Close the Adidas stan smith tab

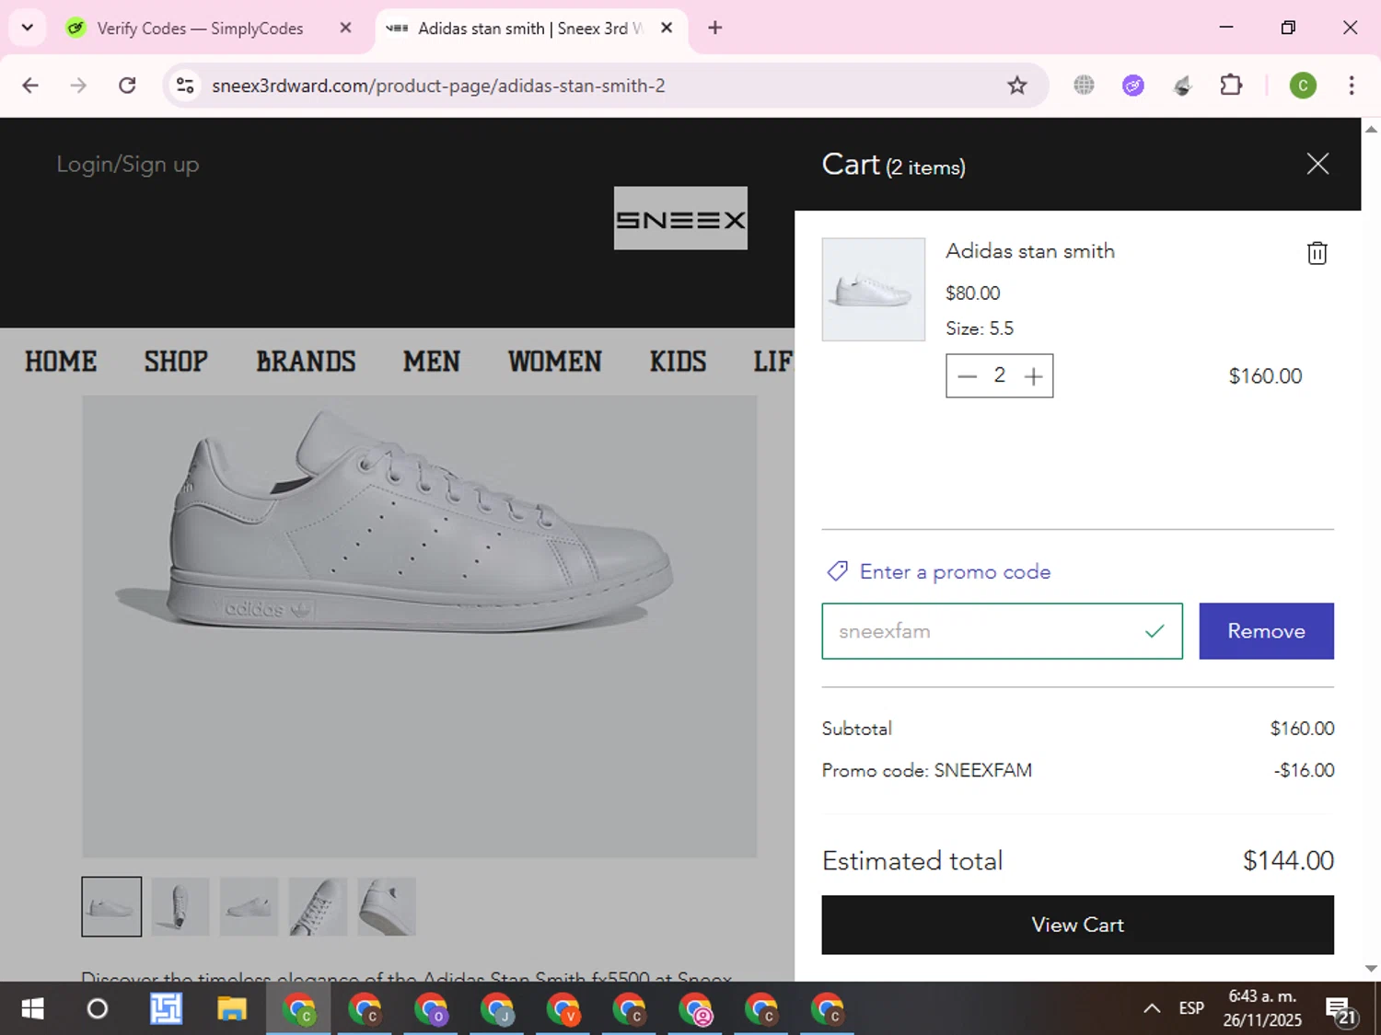point(667,28)
